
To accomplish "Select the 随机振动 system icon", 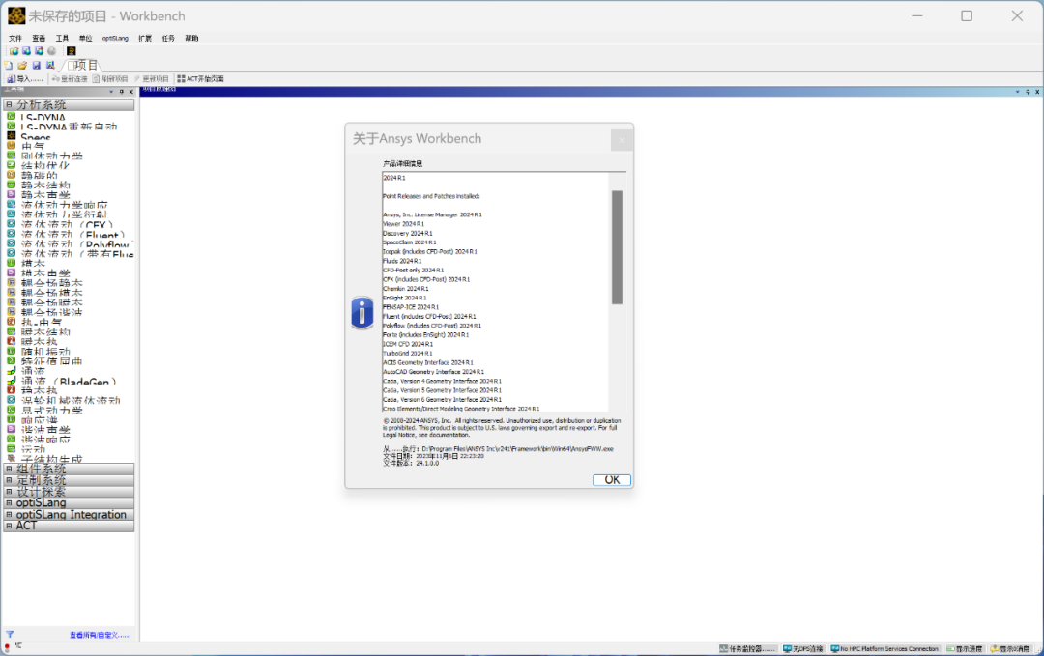I will coord(12,351).
